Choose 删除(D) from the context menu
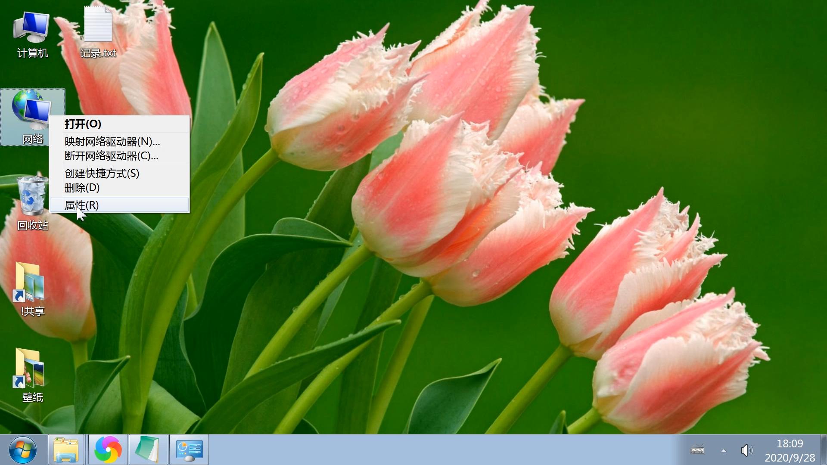 [82, 188]
